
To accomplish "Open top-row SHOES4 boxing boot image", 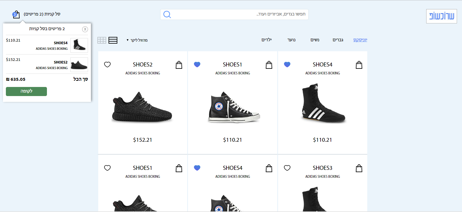I will coord(324,103).
